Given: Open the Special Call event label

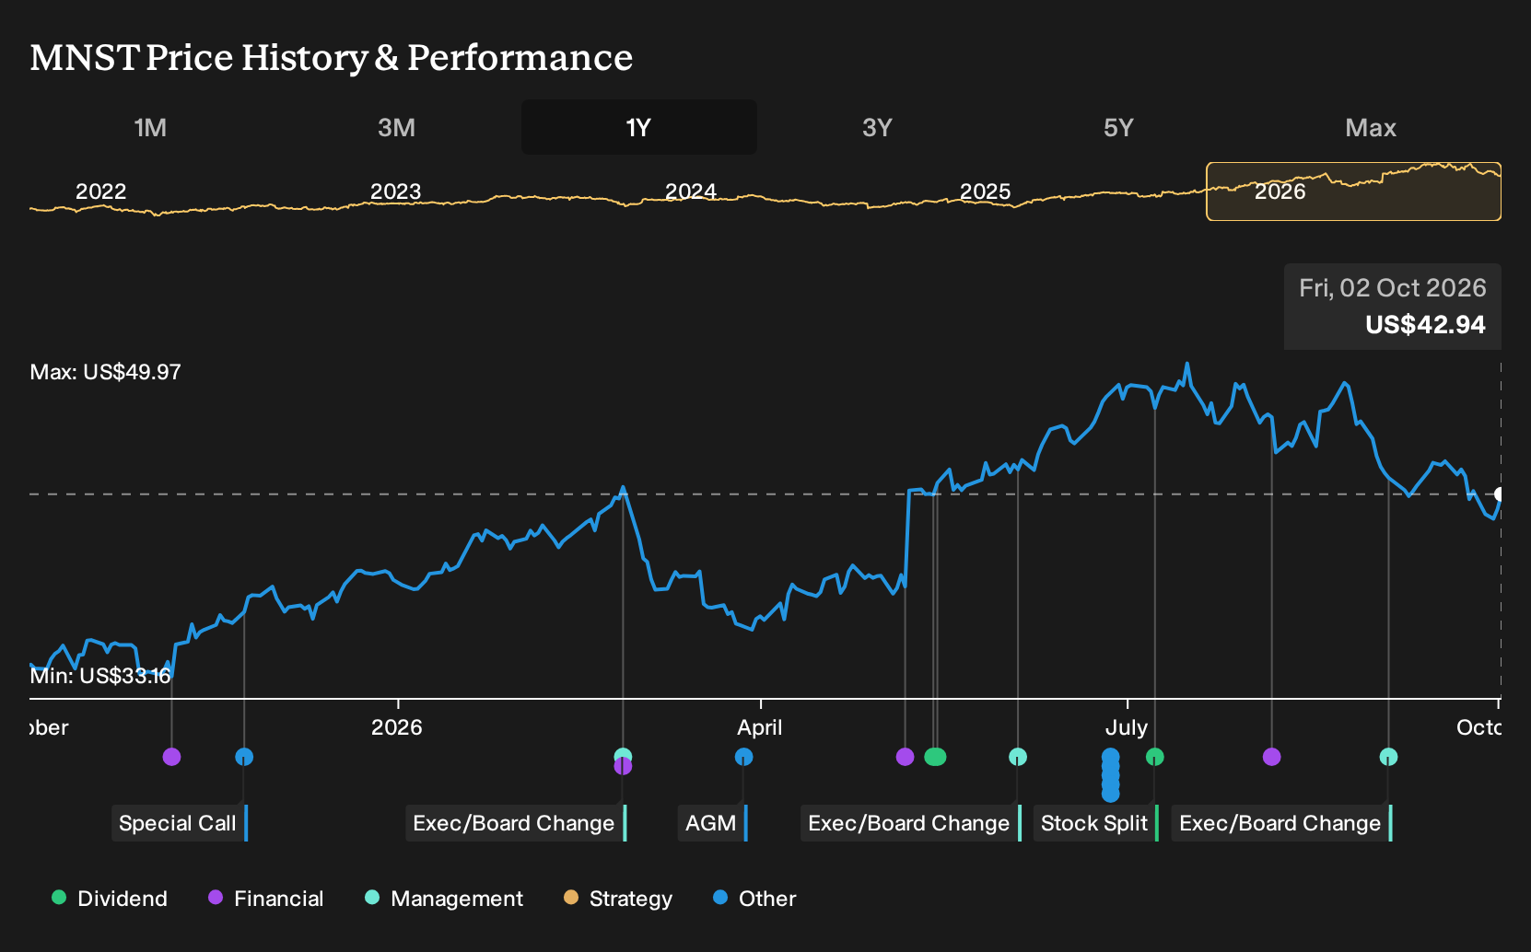Looking at the screenshot, I should click(180, 823).
